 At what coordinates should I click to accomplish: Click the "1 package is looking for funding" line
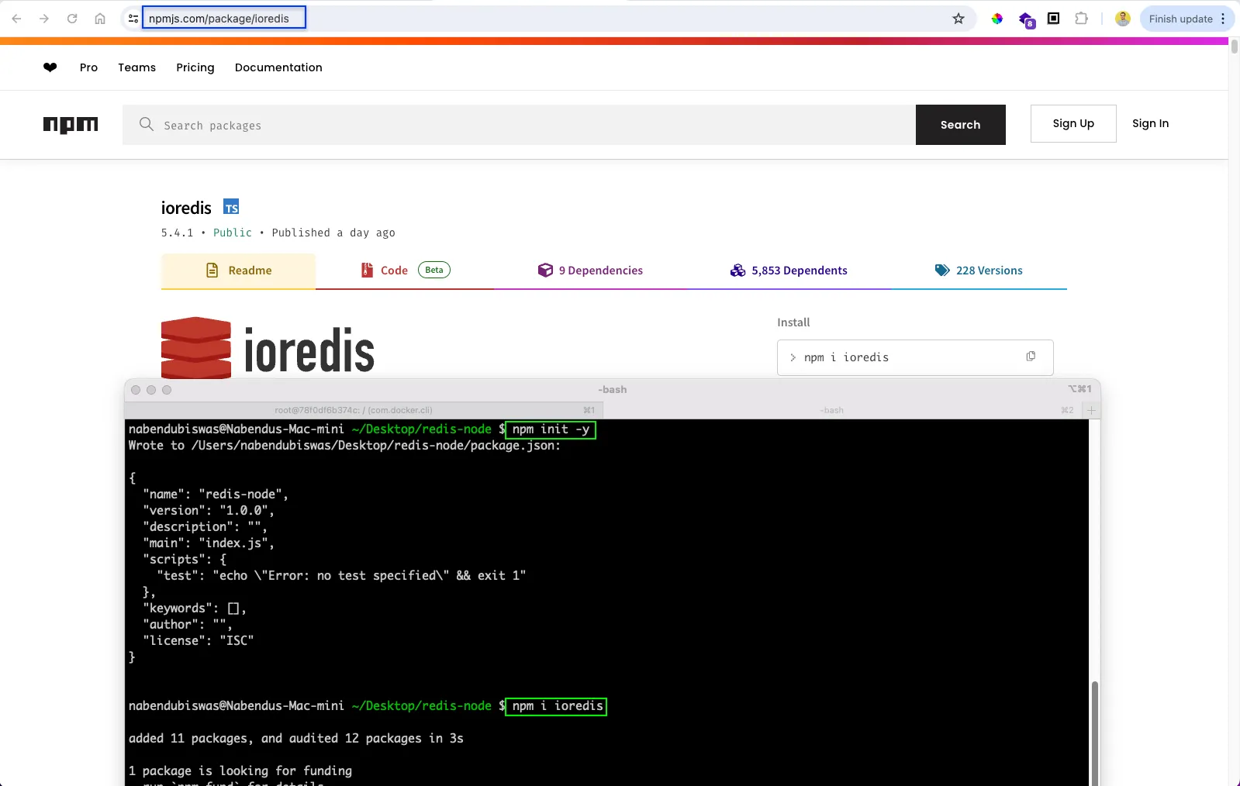pyautogui.click(x=240, y=771)
